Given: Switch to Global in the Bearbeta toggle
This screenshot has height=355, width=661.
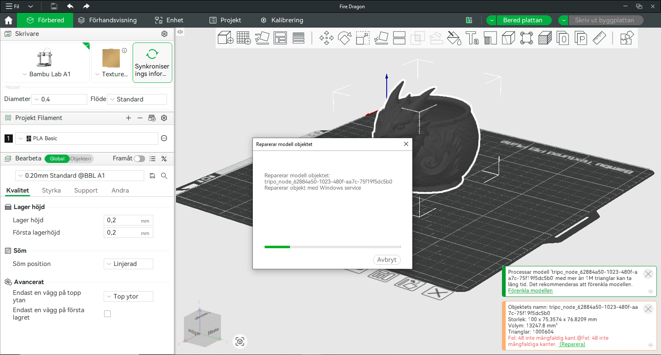Looking at the screenshot, I should point(57,159).
